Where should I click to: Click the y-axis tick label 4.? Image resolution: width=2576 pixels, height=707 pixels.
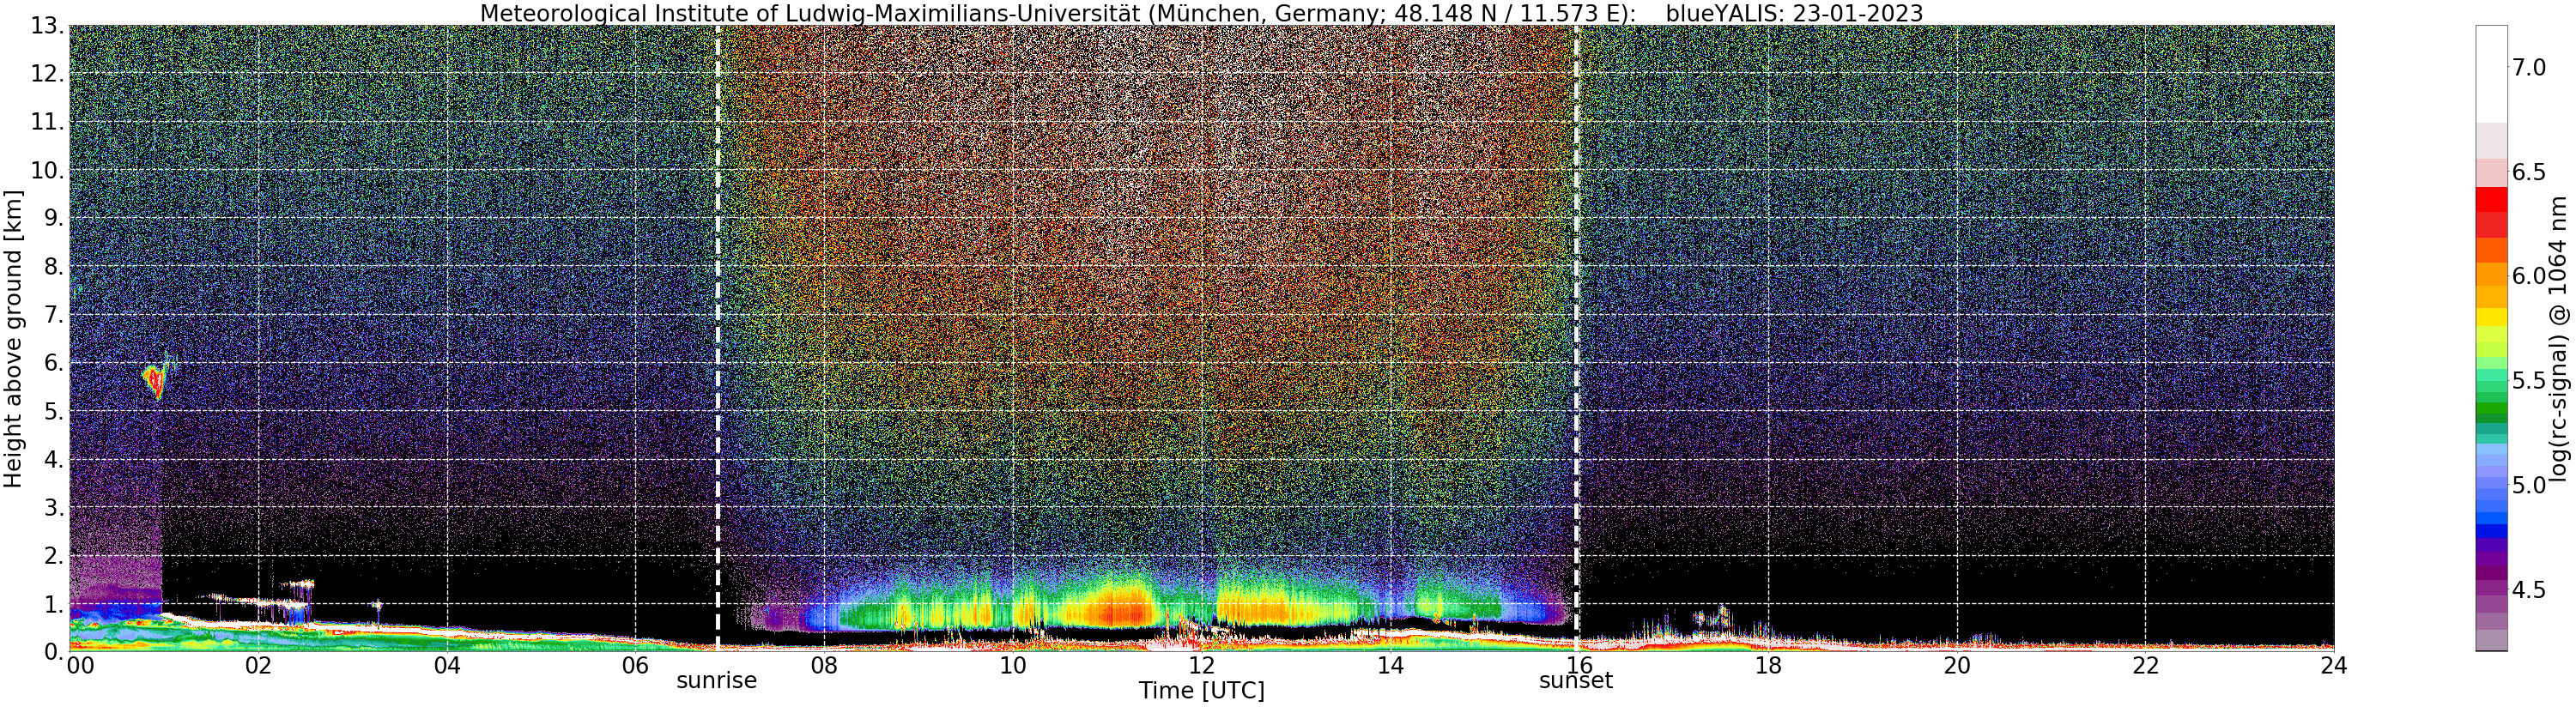pyautogui.click(x=55, y=459)
